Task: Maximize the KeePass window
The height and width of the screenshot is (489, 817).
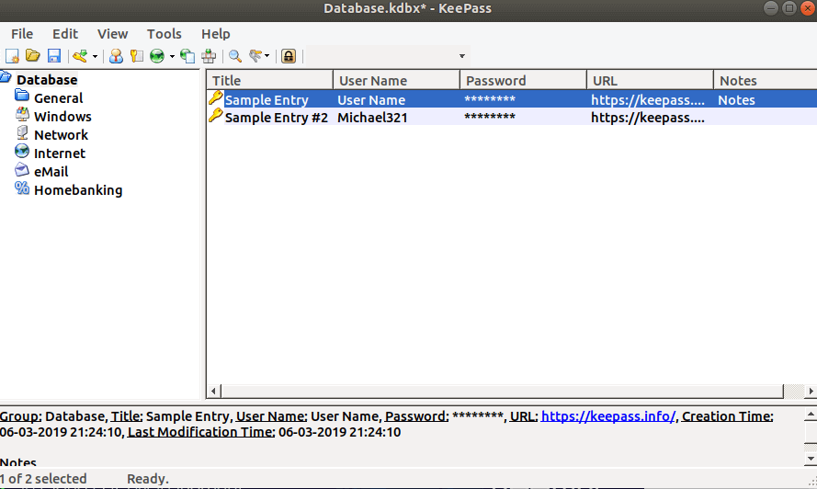Action: pyautogui.click(x=789, y=8)
